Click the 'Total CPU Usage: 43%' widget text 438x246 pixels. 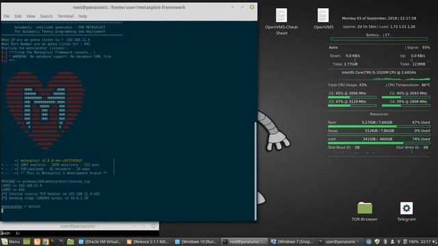tap(347, 85)
